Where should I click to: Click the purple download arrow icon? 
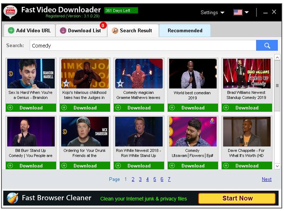point(63,30)
